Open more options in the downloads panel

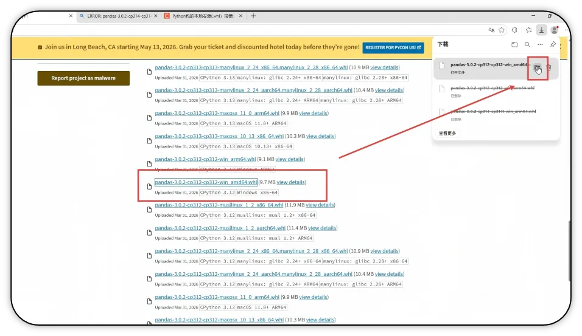[x=540, y=44]
